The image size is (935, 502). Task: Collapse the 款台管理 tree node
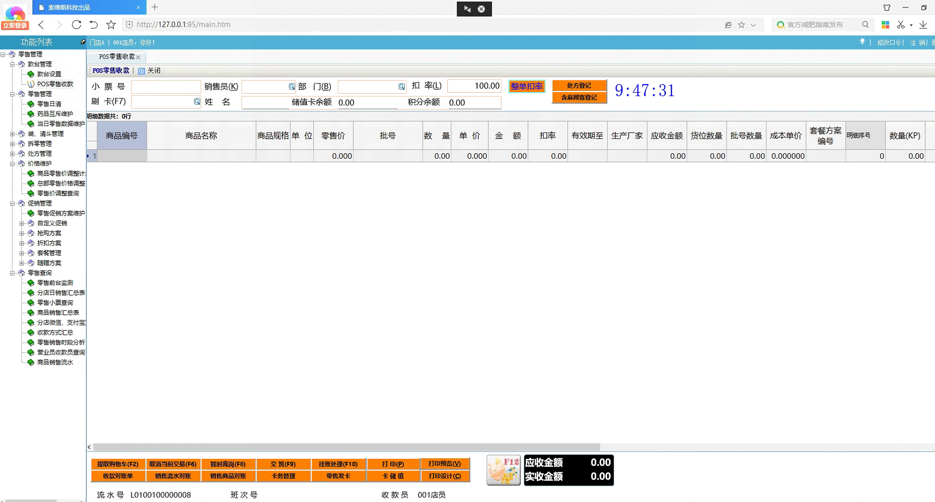(x=12, y=64)
